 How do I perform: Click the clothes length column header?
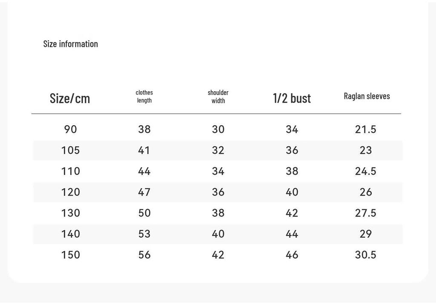click(x=144, y=96)
